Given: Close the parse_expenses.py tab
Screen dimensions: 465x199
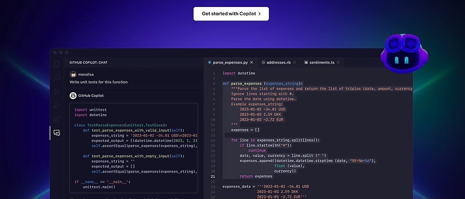Looking at the screenshot, I should click(x=251, y=63).
